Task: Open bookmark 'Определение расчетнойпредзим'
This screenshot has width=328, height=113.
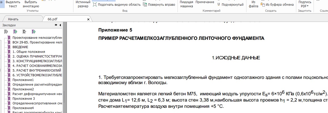Action: coord(37,85)
